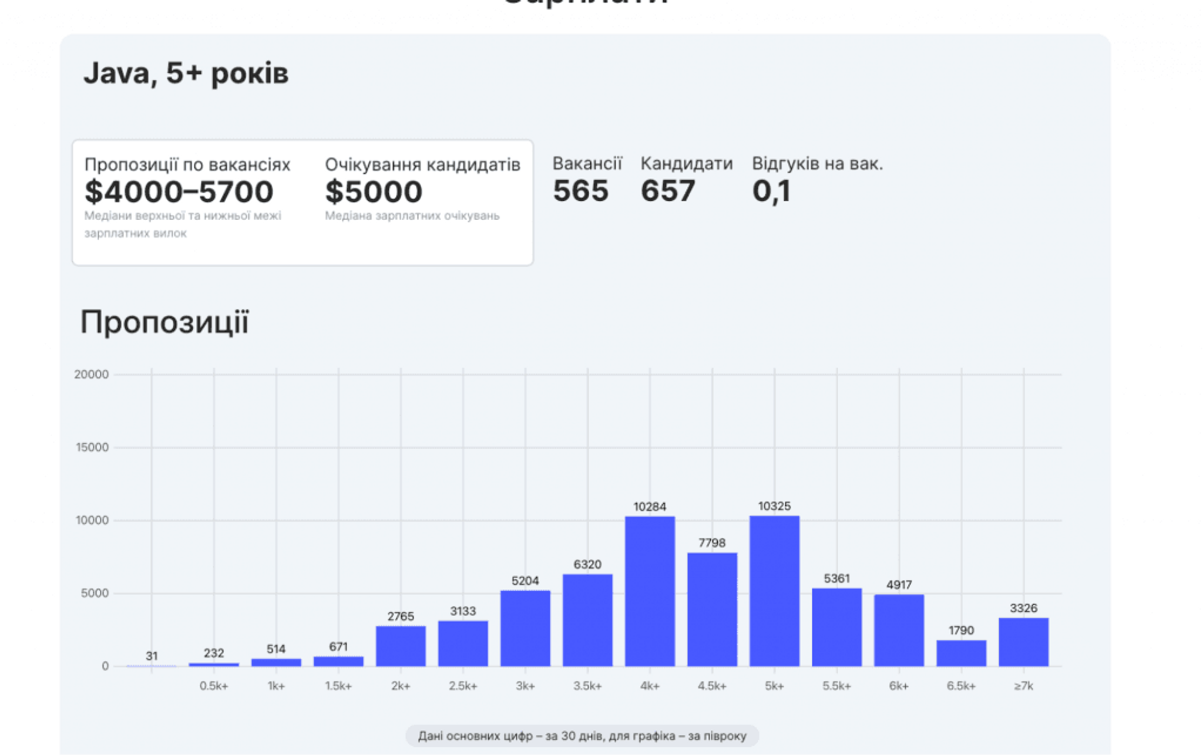Click the 2.5k+ bar labeled 3133

pos(463,643)
